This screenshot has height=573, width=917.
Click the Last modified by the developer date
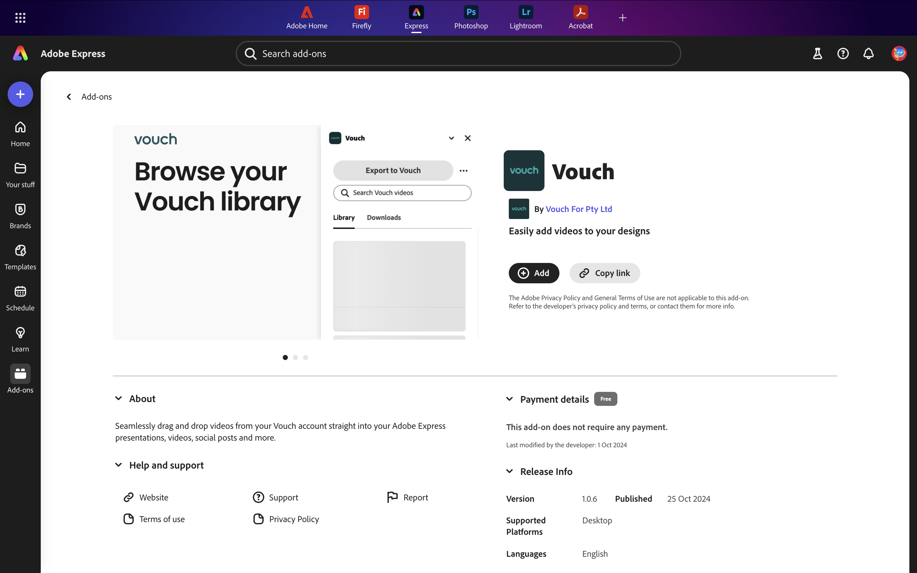point(612,445)
